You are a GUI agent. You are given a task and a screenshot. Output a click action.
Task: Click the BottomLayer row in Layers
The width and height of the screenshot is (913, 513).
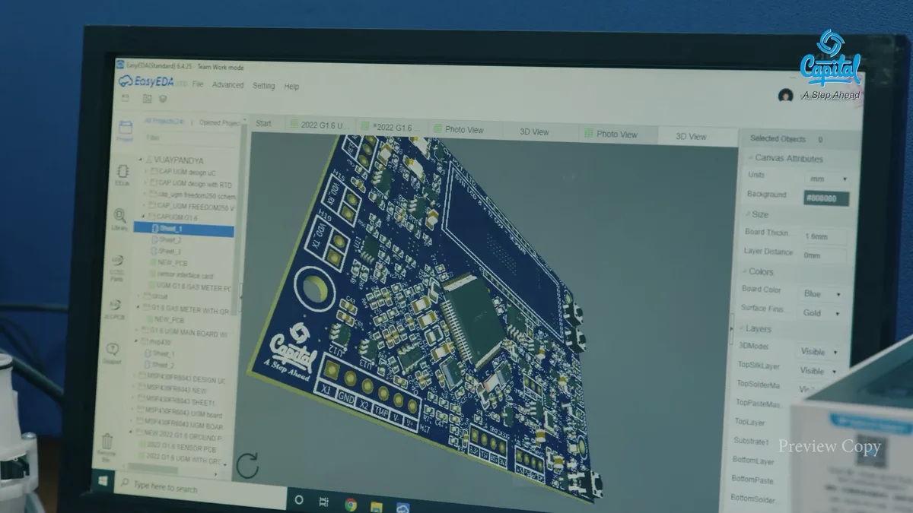coord(753,461)
